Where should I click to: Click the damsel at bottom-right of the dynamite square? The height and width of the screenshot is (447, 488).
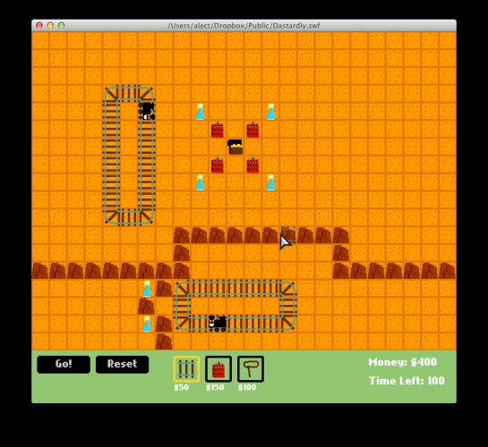(270, 182)
